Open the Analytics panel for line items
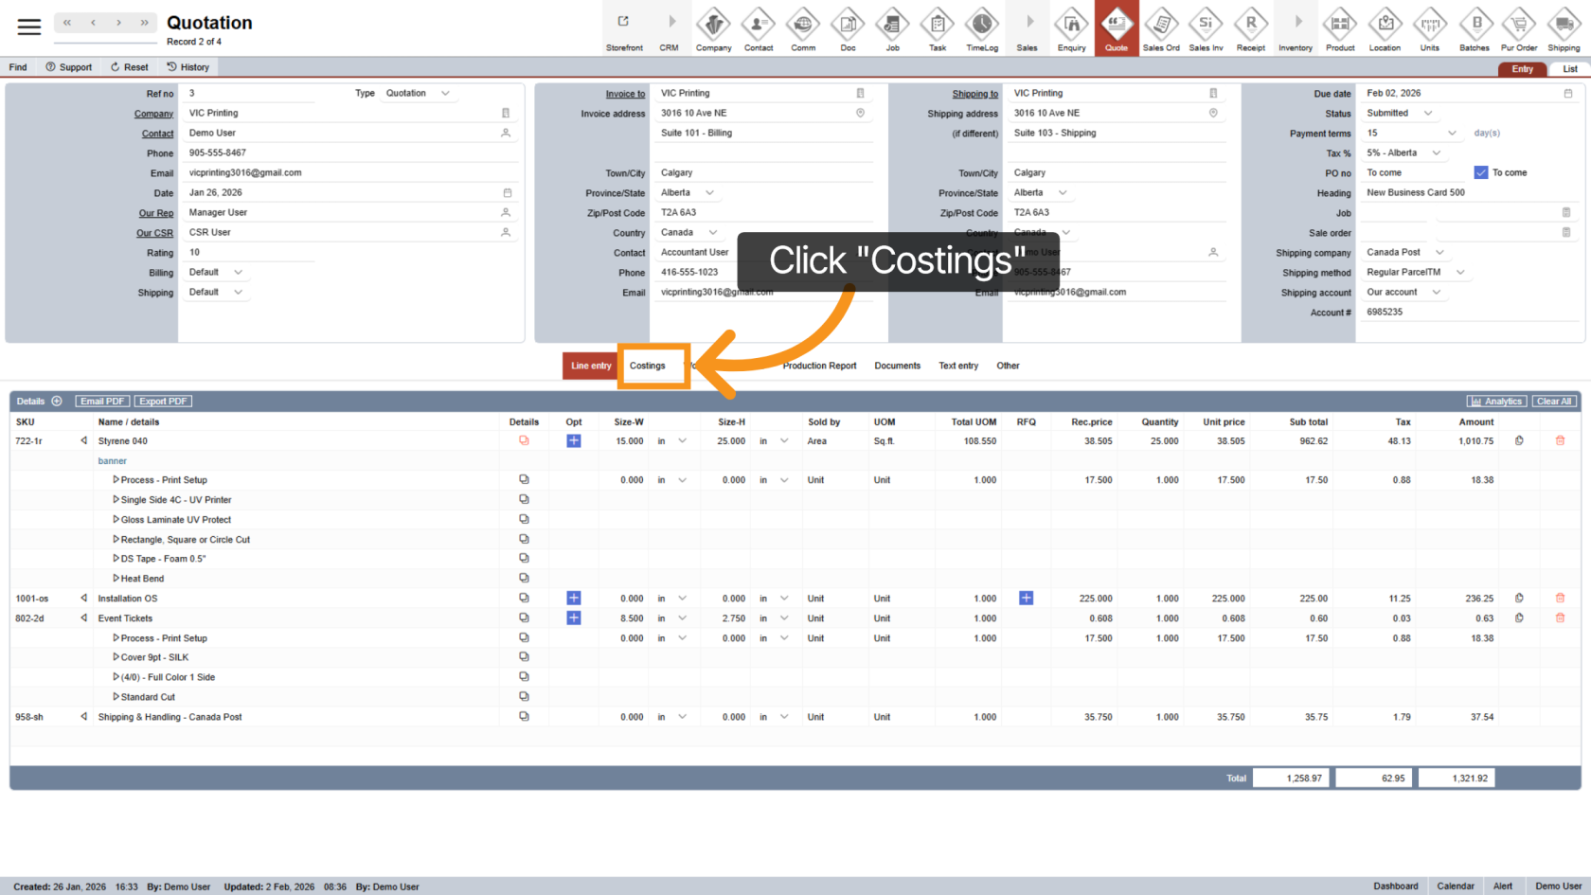This screenshot has width=1591, height=895. coord(1496,401)
